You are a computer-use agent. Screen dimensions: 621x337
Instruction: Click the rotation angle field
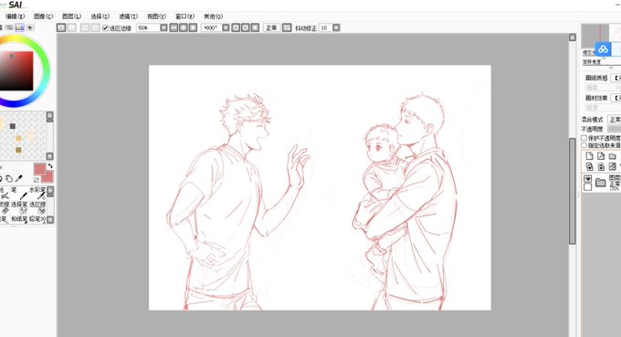[211, 27]
